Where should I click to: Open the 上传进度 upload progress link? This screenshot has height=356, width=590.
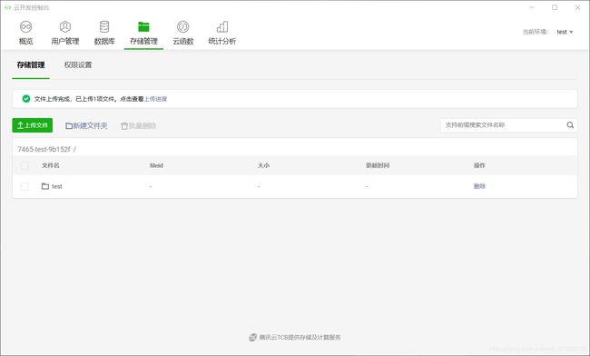(156, 99)
